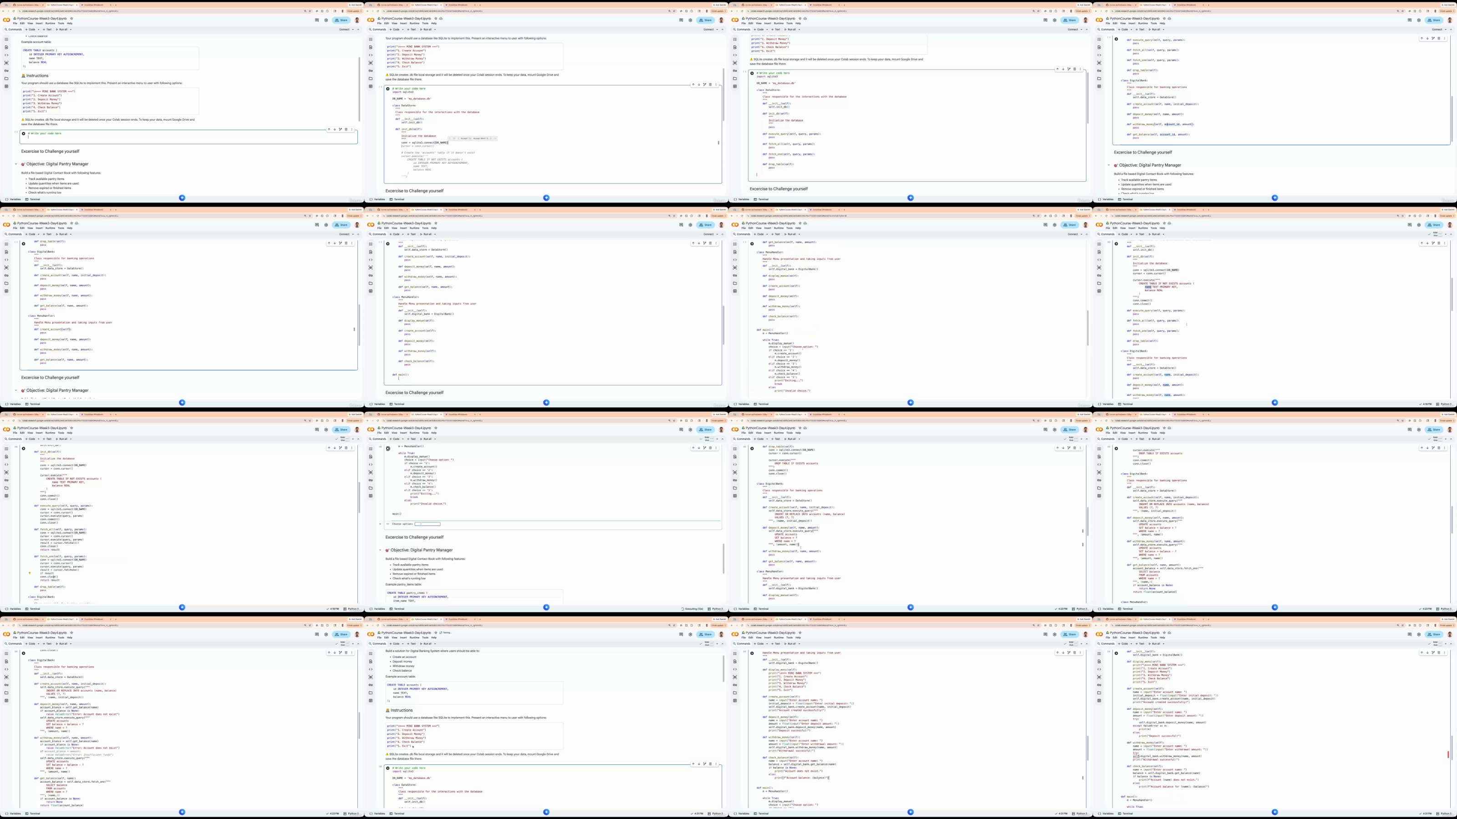Open Find and replace in 'Choose option' window

[371, 457]
